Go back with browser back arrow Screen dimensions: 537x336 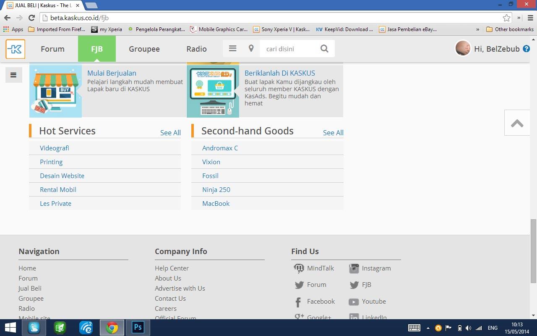pos(7,18)
